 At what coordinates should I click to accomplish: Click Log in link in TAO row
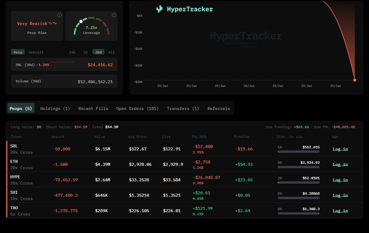[340, 211]
